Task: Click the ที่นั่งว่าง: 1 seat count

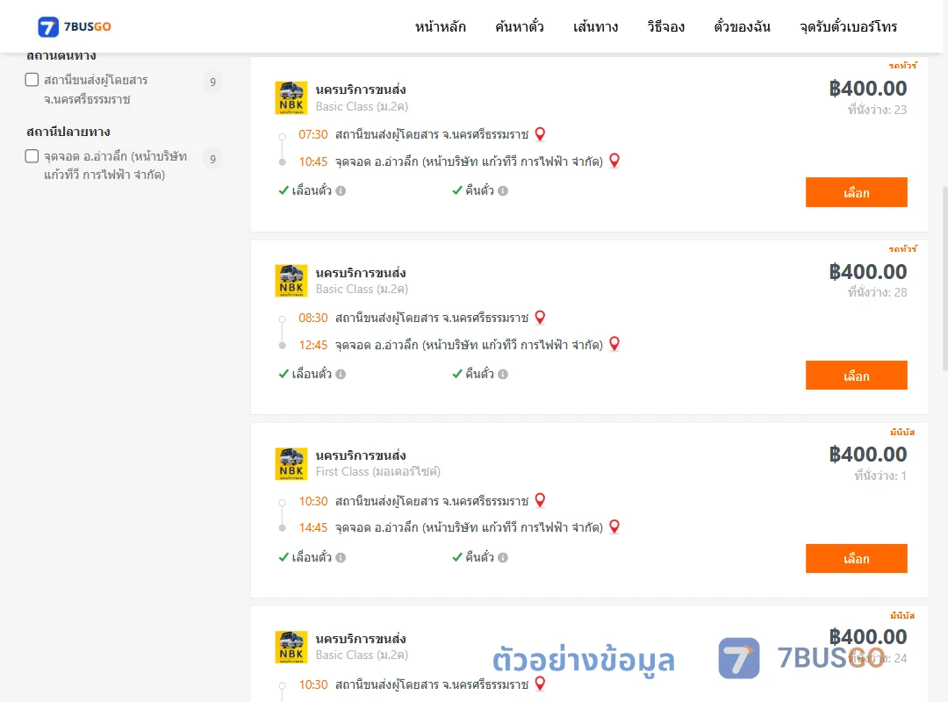Action: [x=880, y=476]
